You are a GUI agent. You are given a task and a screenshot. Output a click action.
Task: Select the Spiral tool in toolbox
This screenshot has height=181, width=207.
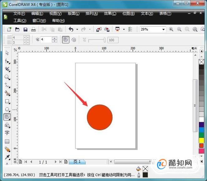[x=7, y=117]
